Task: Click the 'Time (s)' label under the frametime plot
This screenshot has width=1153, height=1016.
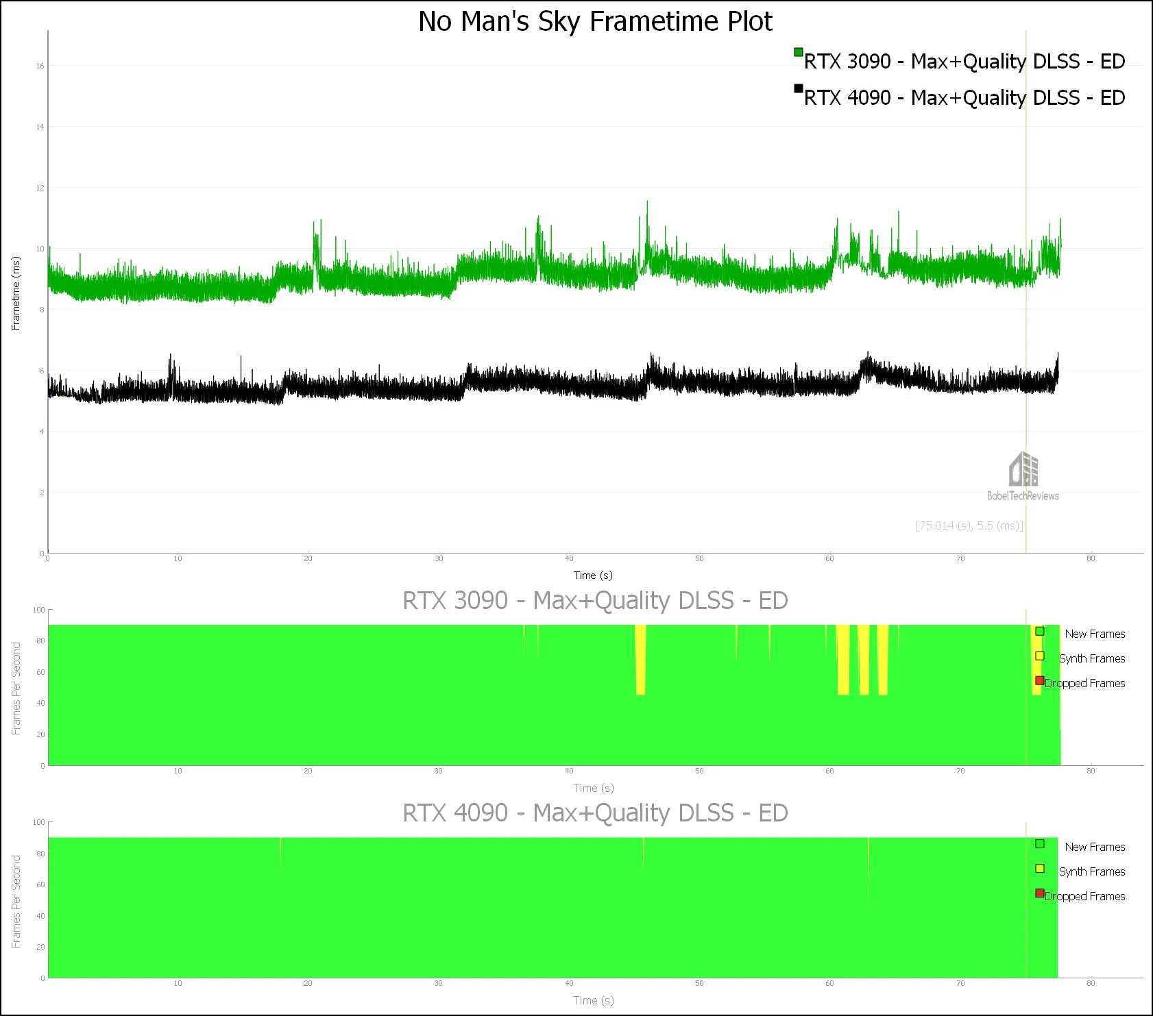Action: coord(593,575)
